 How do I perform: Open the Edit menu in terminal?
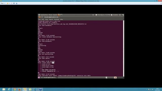(x=43, y=19)
